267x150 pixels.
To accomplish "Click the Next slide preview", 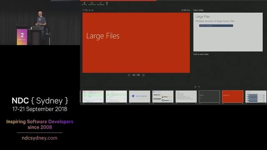I will [x=228, y=32].
